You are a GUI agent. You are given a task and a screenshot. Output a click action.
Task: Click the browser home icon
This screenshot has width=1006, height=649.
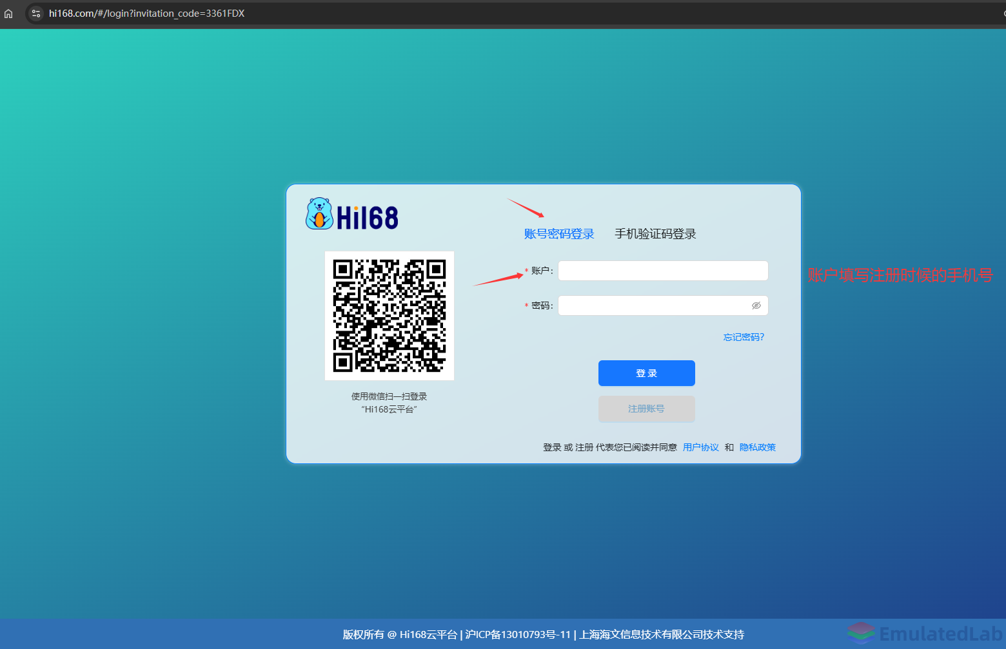(x=8, y=14)
